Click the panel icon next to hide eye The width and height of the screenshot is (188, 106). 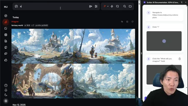point(127,22)
